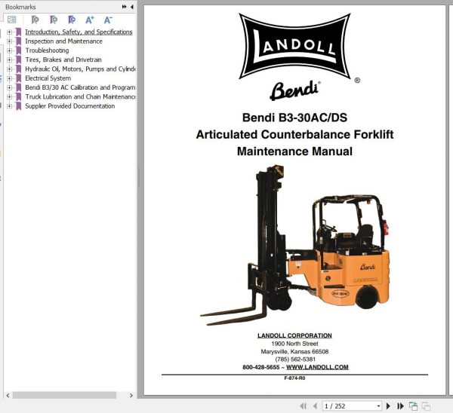Open Hydraulic Oil, Motors, Pumps bookmark

coord(80,69)
